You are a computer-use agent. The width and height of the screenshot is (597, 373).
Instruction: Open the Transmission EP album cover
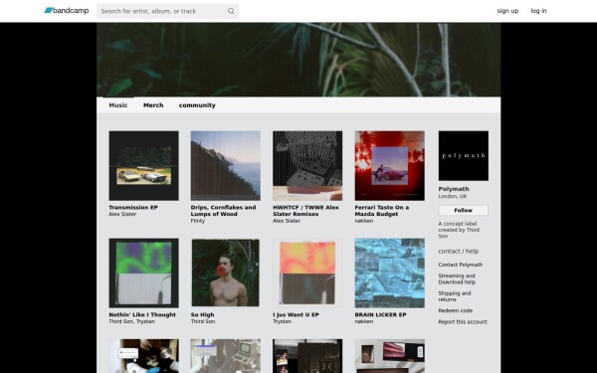(x=143, y=165)
